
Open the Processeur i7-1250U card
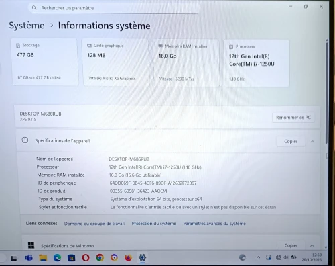pos(257,63)
